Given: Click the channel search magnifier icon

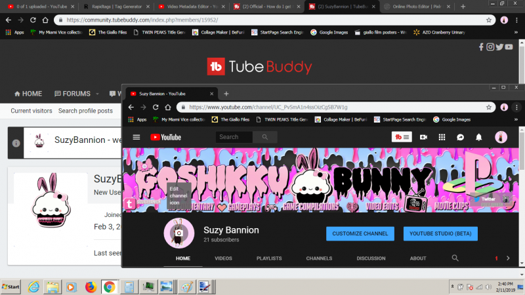Looking at the screenshot, I should [x=455, y=258].
